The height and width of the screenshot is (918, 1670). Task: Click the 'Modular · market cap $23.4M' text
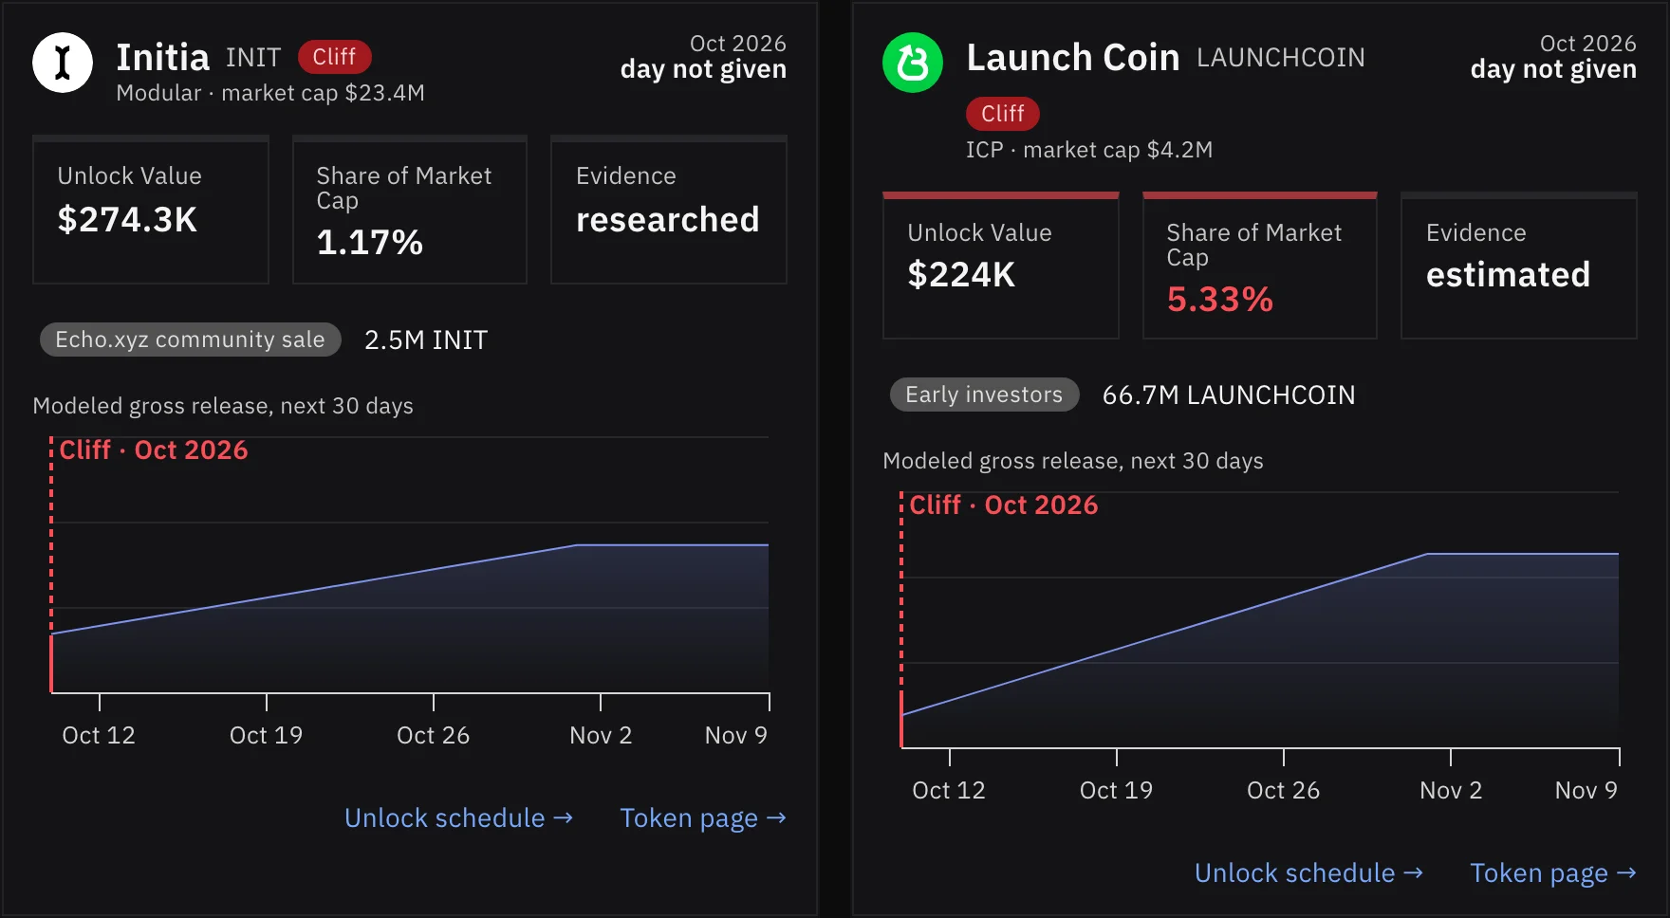coord(270,93)
